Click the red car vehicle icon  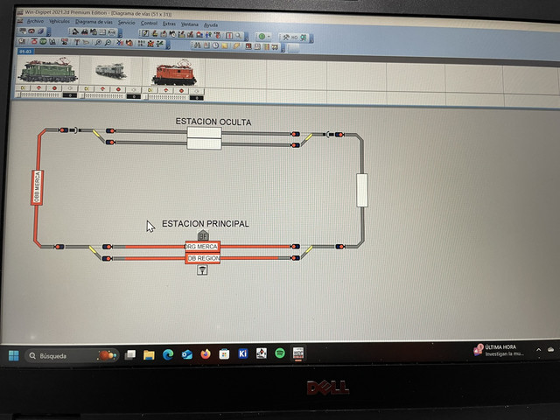coord(85,32)
